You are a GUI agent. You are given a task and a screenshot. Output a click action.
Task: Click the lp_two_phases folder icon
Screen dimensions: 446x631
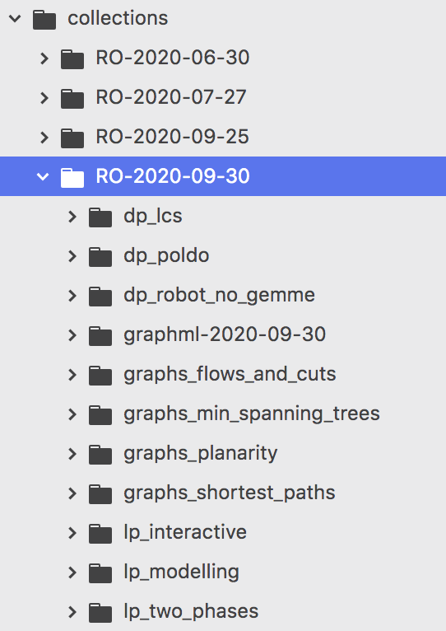100,612
